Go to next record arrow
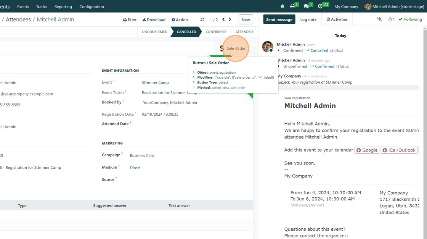 pos(230,19)
